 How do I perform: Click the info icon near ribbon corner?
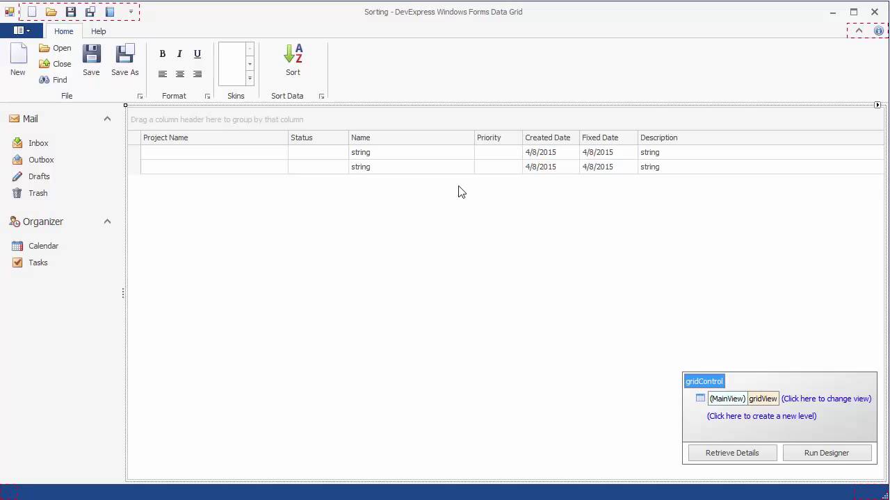point(879,31)
